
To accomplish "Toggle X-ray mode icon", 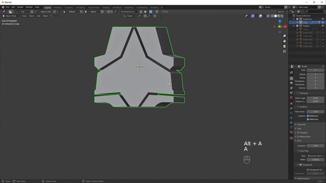I will [268, 16].
